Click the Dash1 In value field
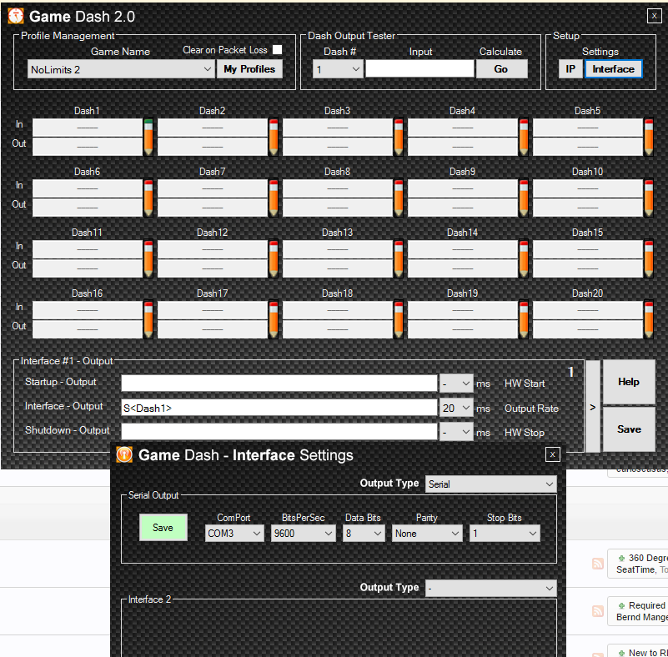668x657 pixels. pos(88,128)
